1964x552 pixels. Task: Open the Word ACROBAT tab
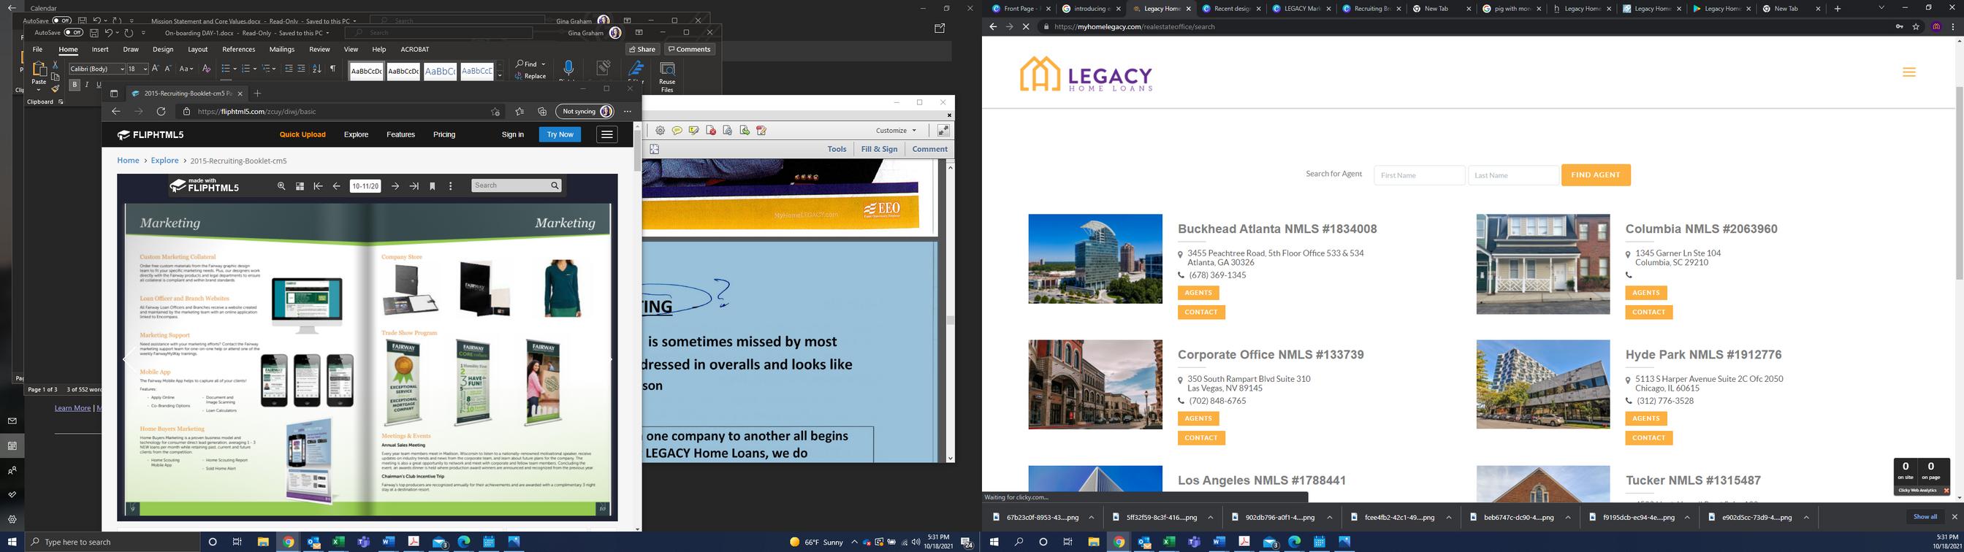[415, 50]
